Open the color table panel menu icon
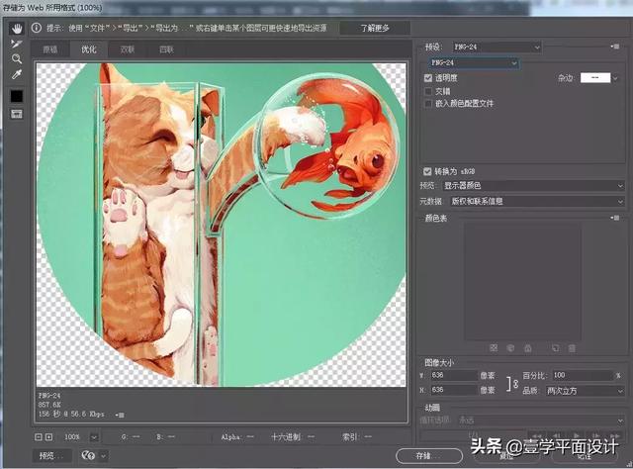Image resolution: width=633 pixels, height=469 pixels. click(x=615, y=218)
